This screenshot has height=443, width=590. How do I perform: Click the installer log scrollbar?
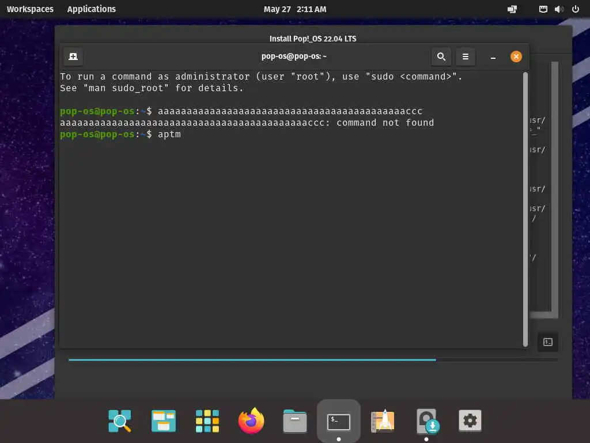555,186
